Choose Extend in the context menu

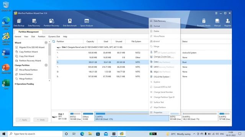pyautogui.click(x=165, y=41)
